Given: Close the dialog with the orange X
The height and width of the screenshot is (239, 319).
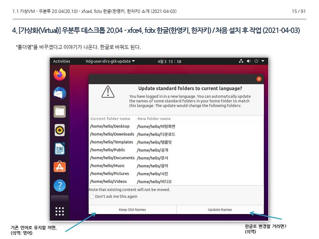Looking at the screenshot, I should pyautogui.click(x=259, y=79).
